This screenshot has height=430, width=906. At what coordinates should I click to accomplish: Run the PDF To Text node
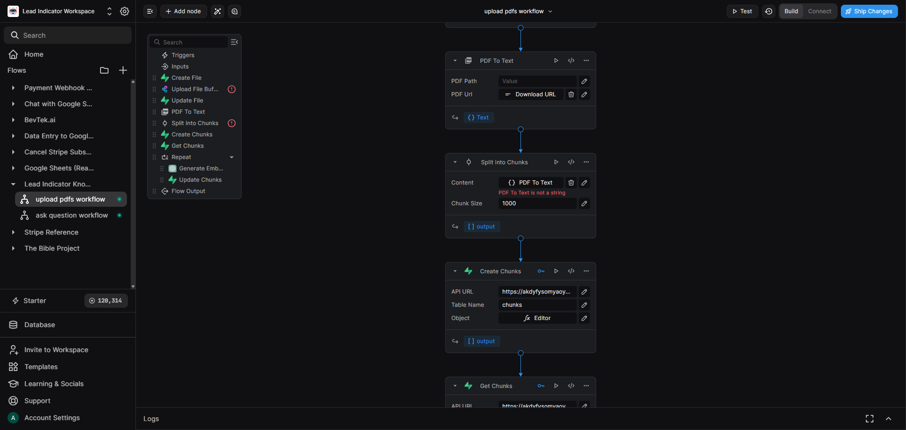pos(556,60)
